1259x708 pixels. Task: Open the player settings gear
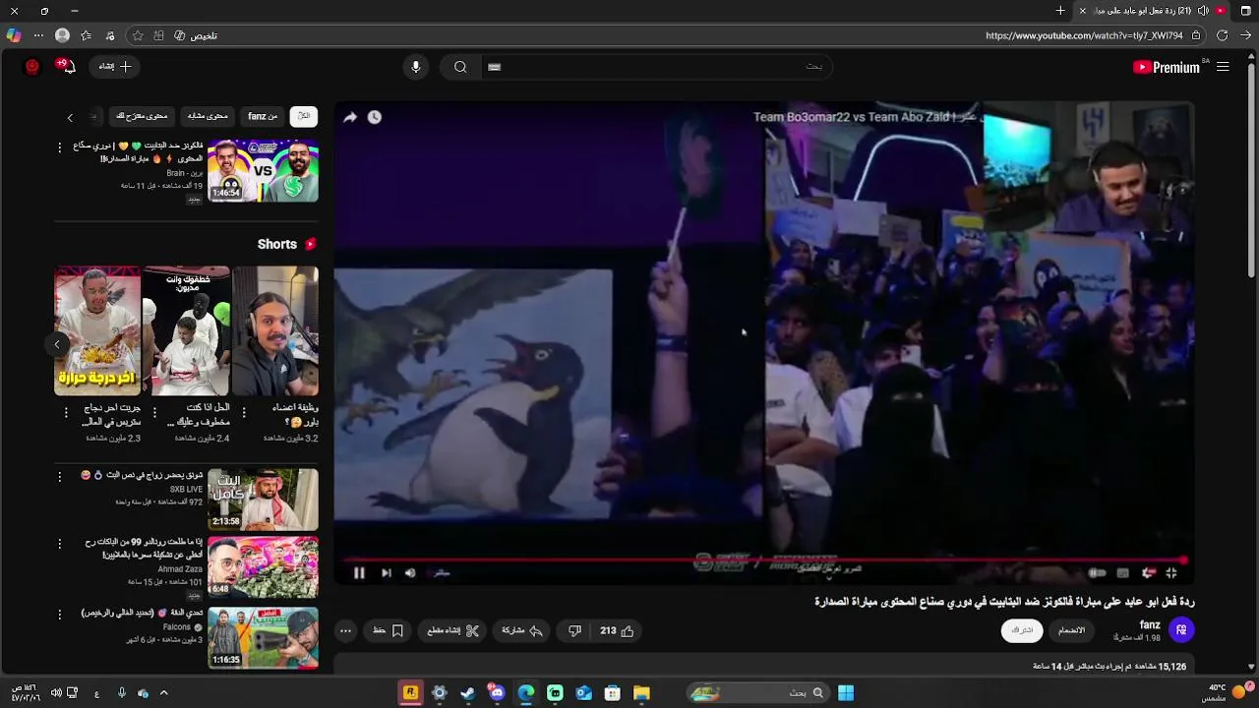[x=1148, y=573]
